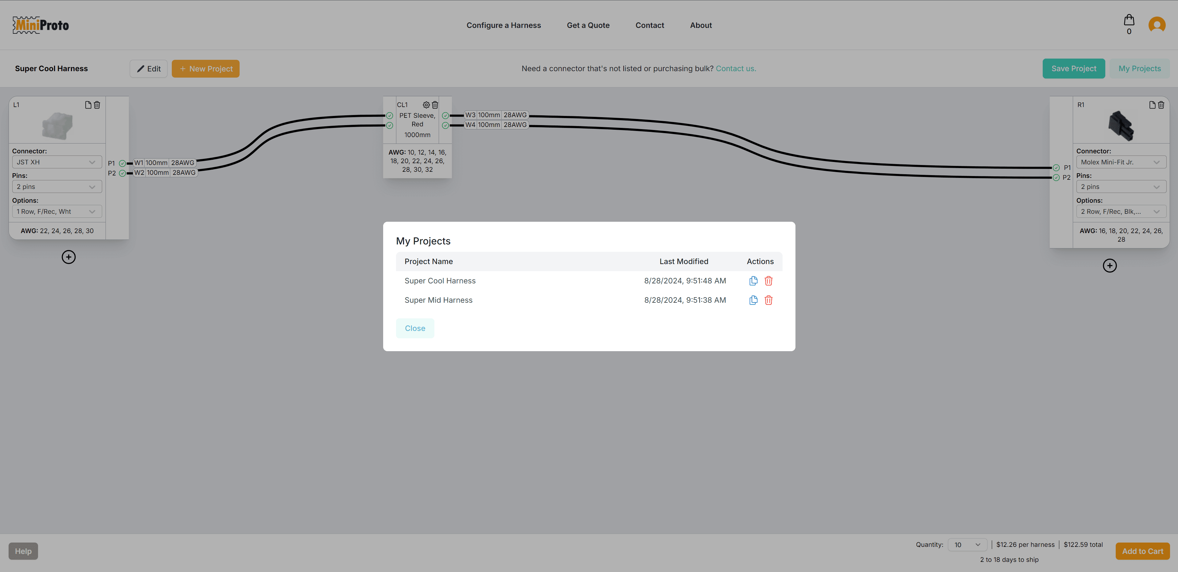
Task: Close the My Projects dialog
Action: tap(415, 328)
